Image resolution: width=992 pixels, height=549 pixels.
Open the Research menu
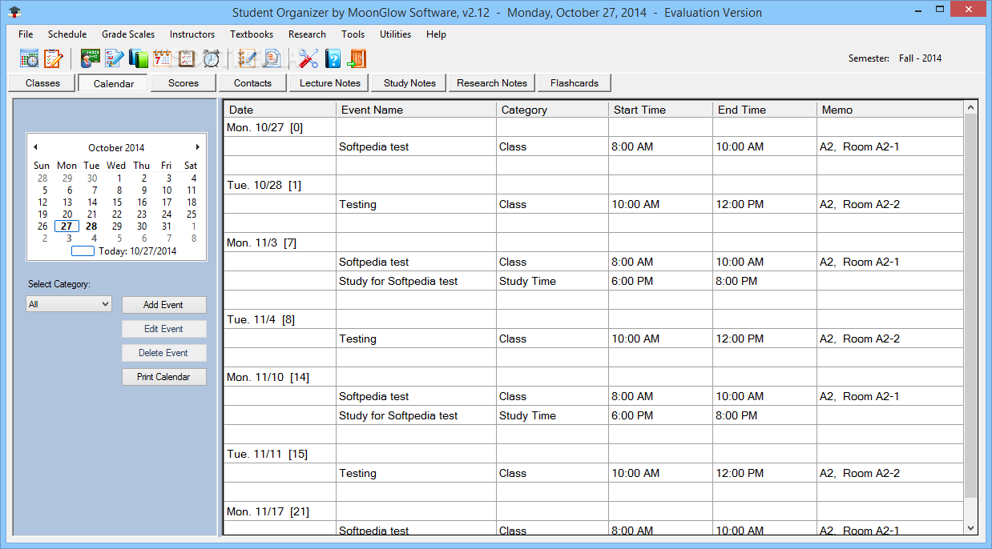click(x=307, y=34)
